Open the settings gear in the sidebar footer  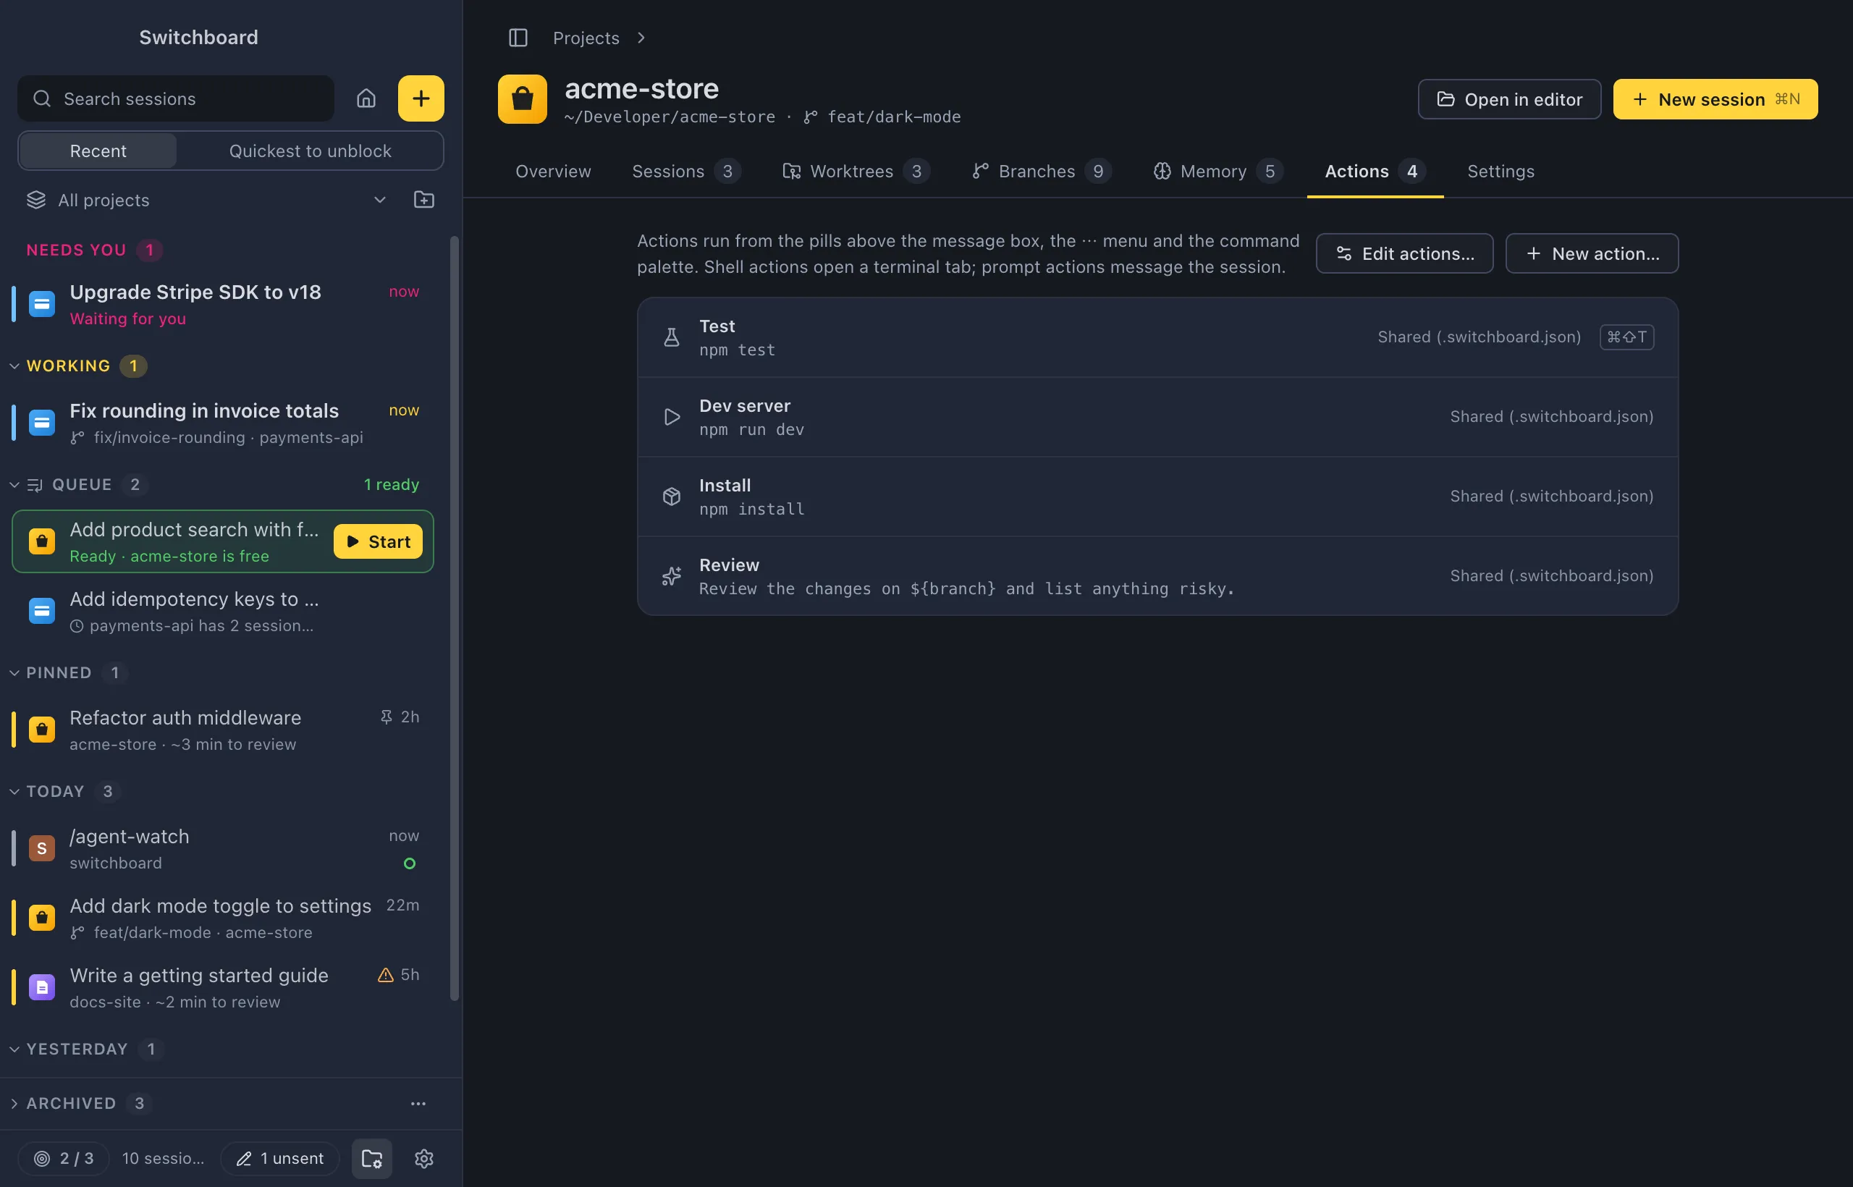point(424,1159)
